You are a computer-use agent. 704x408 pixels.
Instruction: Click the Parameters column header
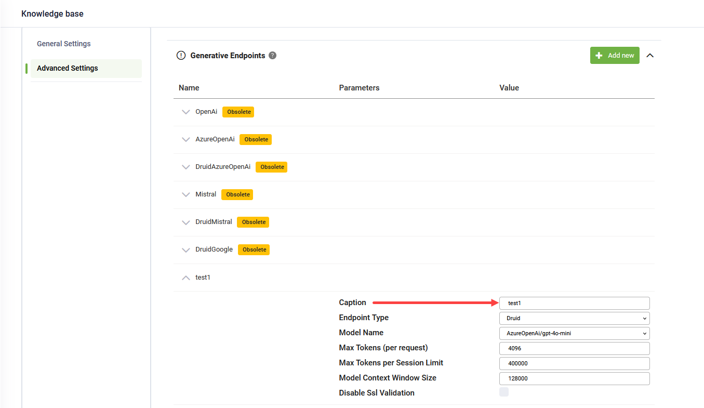tap(360, 88)
